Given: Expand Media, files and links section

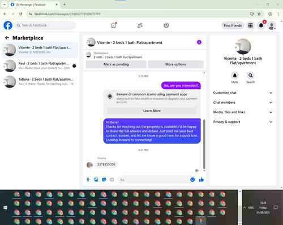Looking at the screenshot, I should (243, 112).
